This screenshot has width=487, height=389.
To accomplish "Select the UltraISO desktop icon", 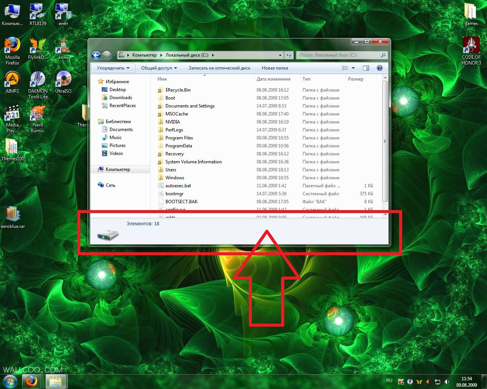I will pos(63,80).
